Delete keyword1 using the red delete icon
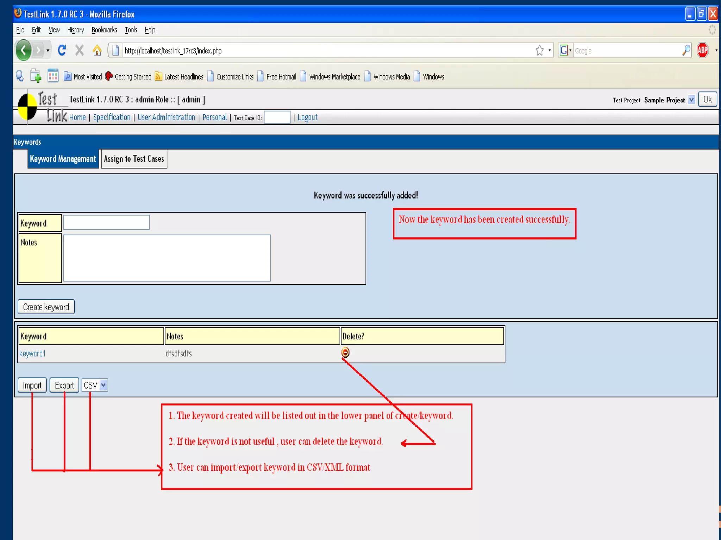721x540 pixels. [345, 352]
